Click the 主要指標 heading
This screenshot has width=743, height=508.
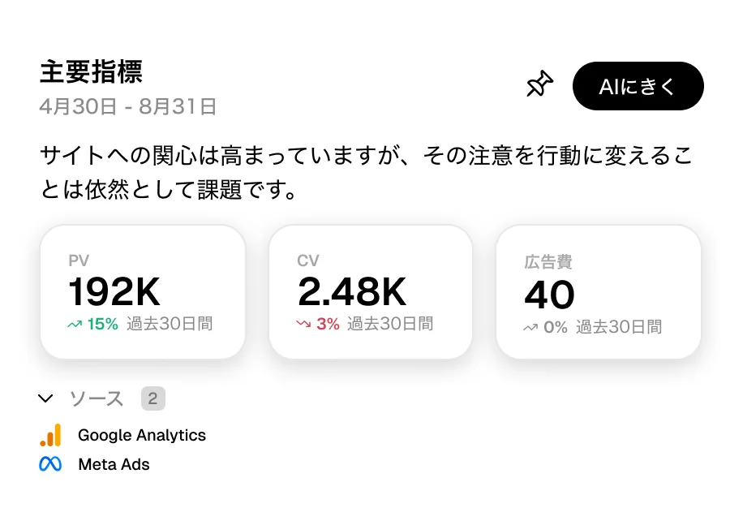tap(91, 72)
